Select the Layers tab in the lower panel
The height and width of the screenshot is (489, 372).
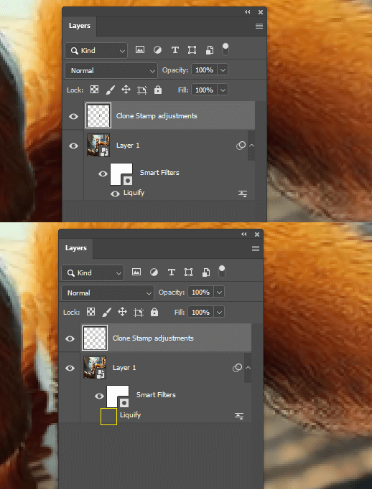pyautogui.click(x=76, y=248)
